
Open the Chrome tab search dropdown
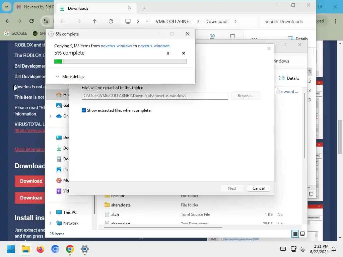[7, 7]
